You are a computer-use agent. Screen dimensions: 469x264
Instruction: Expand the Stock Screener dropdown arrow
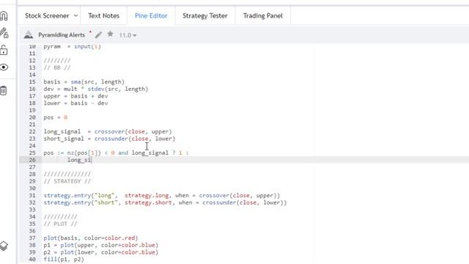point(75,15)
